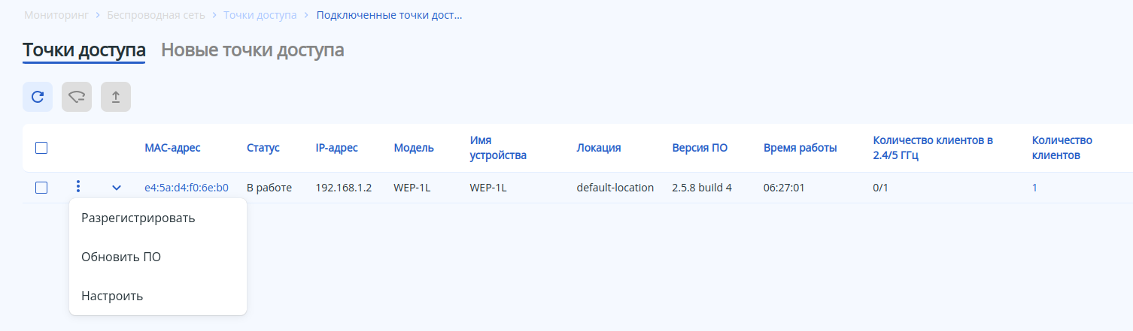Expand the WEP-1L row details chevron
Viewport: 1133px width, 331px height.
[117, 188]
